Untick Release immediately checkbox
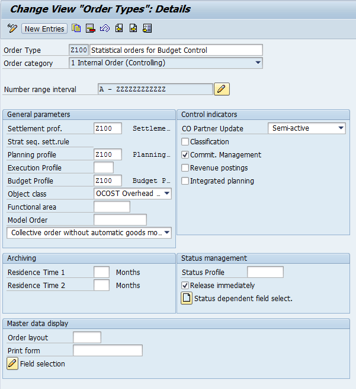 click(185, 286)
